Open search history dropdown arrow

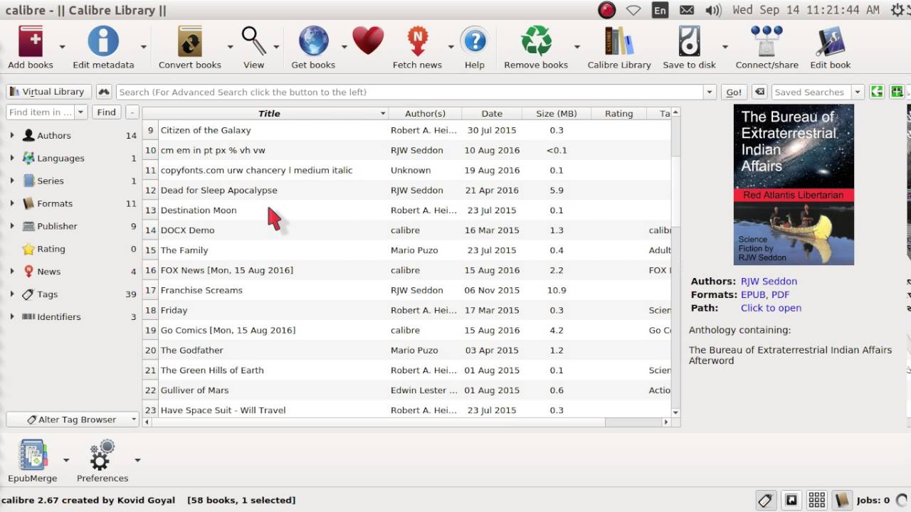[x=710, y=92]
